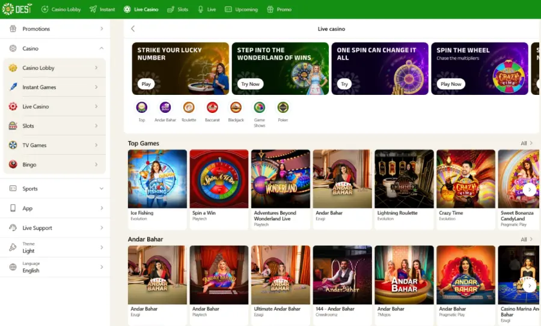Viewport: 541px width, 326px height.
Task: Open Instant in top navigation
Action: click(102, 9)
